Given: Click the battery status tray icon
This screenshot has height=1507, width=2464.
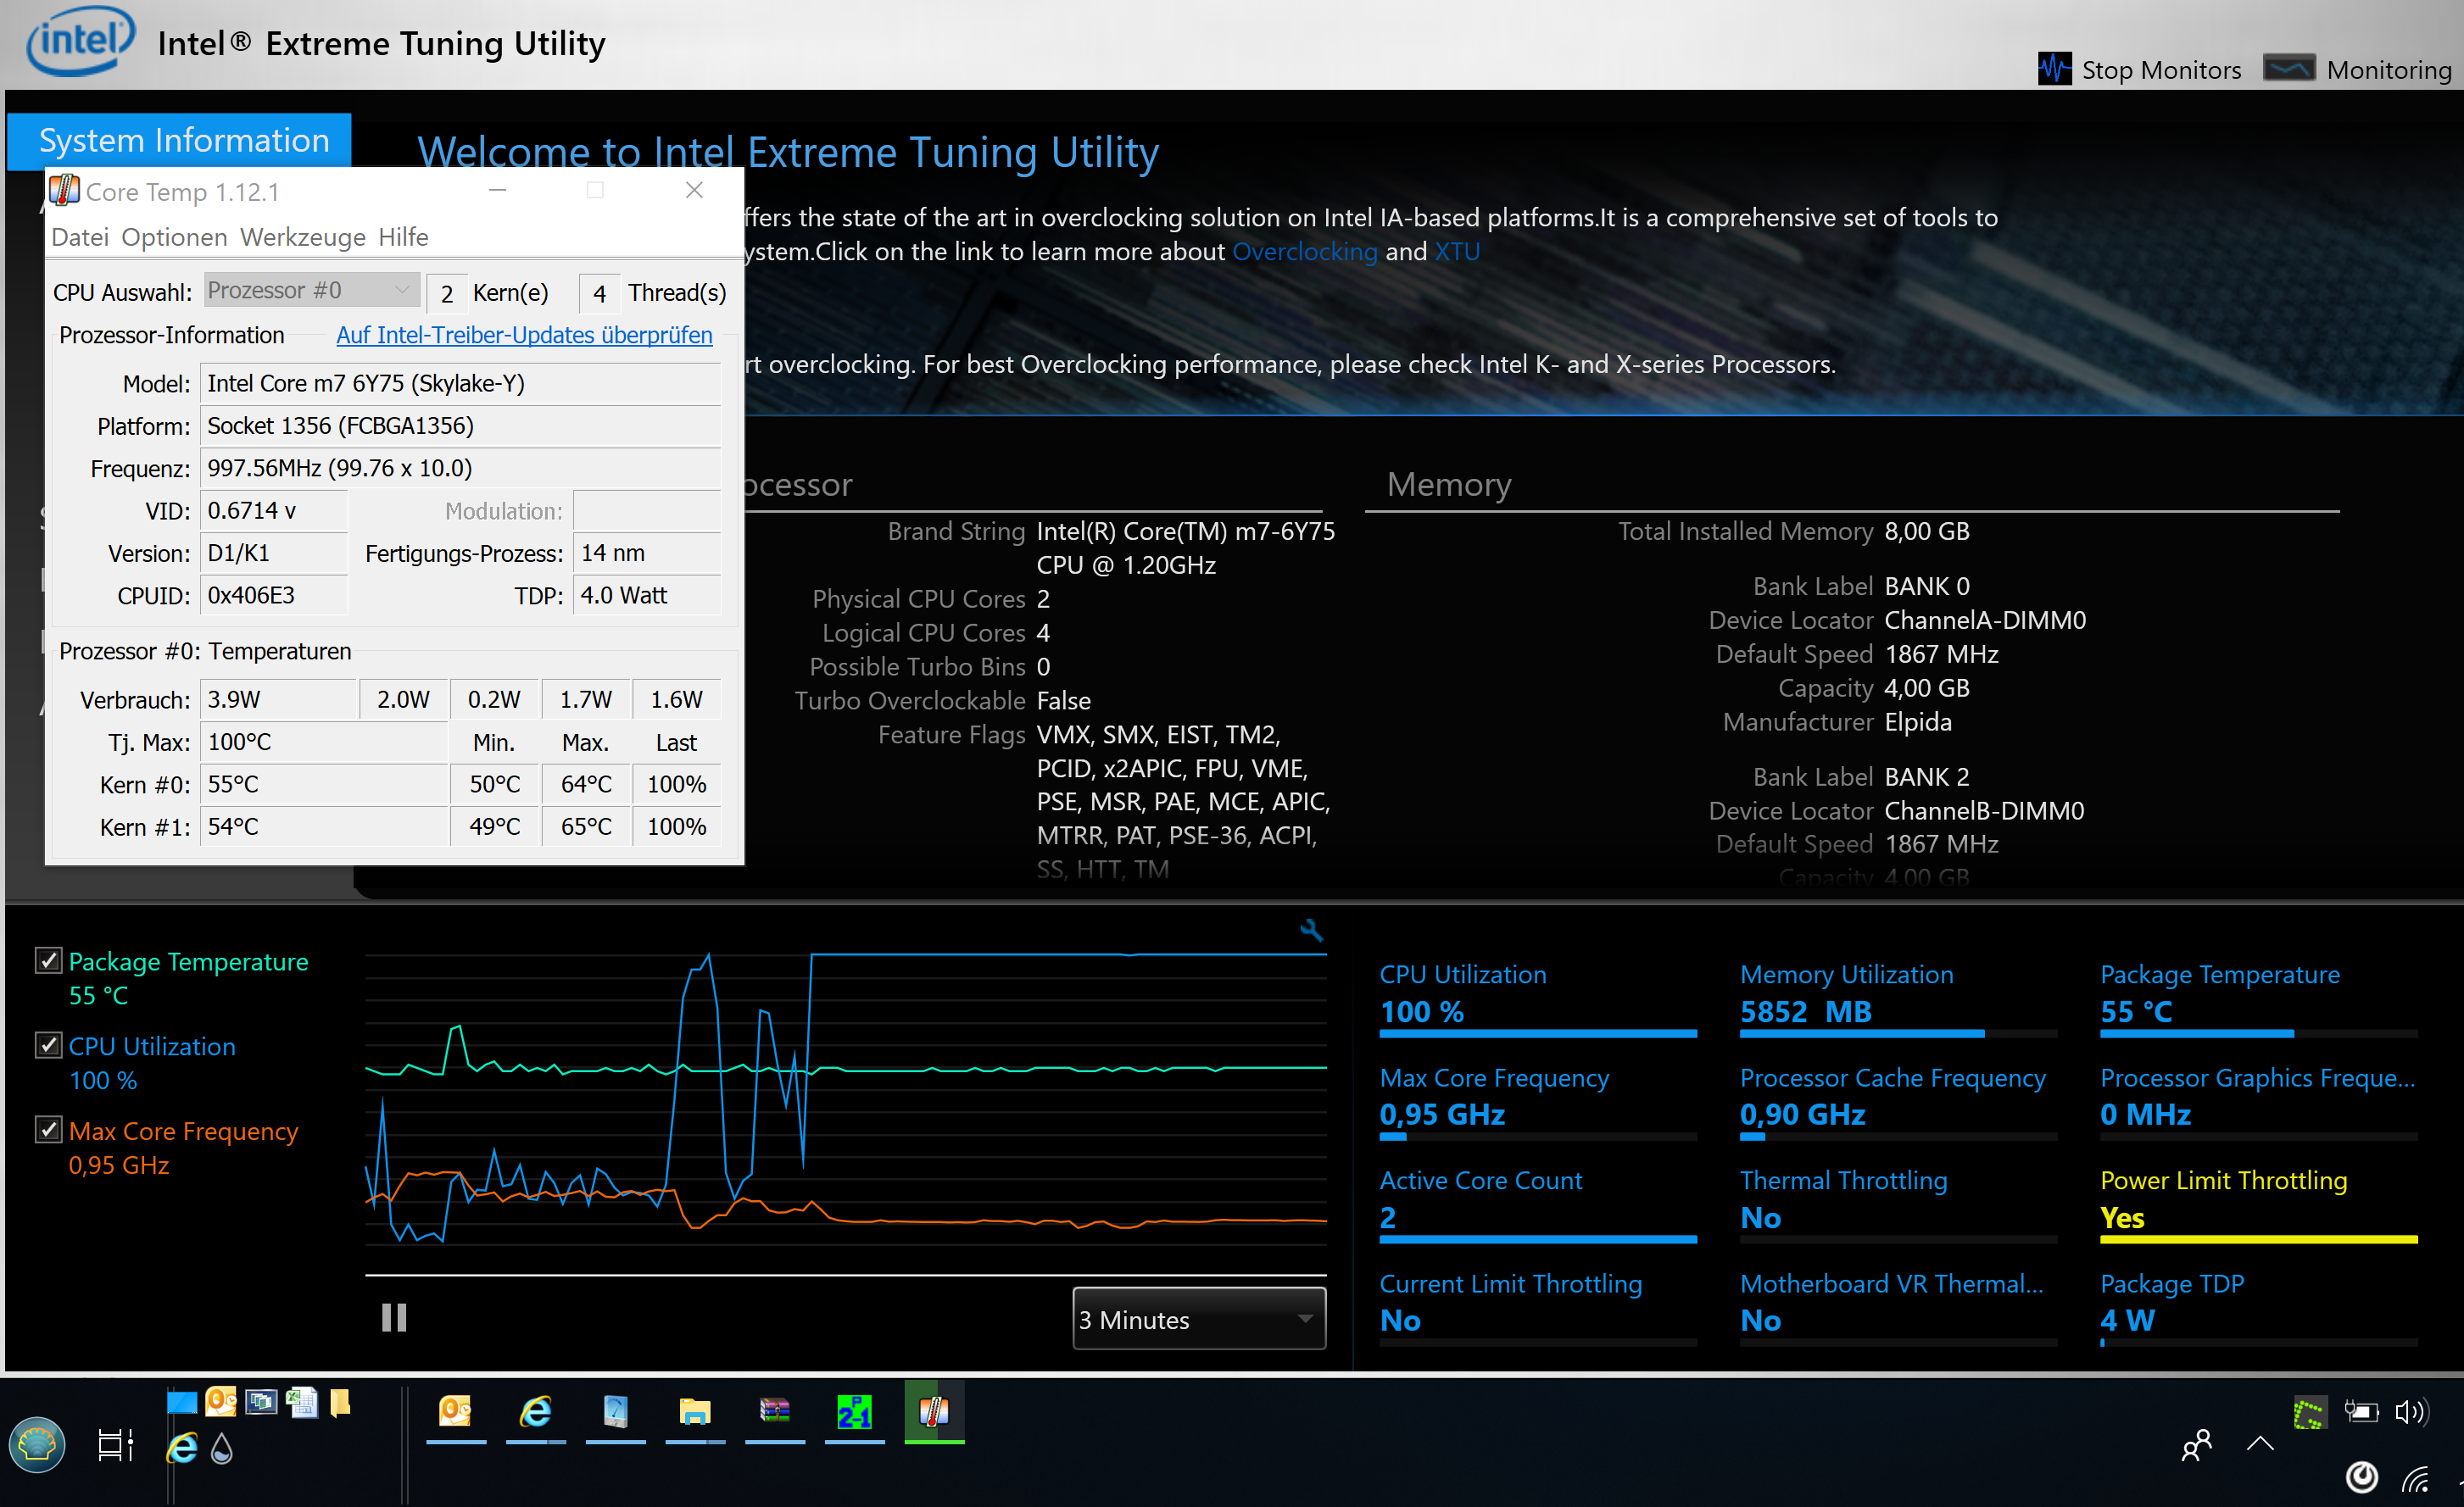Looking at the screenshot, I should pos(2361,1412).
